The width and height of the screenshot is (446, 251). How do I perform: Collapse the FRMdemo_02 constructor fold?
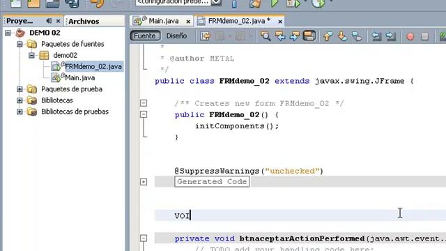point(144,114)
